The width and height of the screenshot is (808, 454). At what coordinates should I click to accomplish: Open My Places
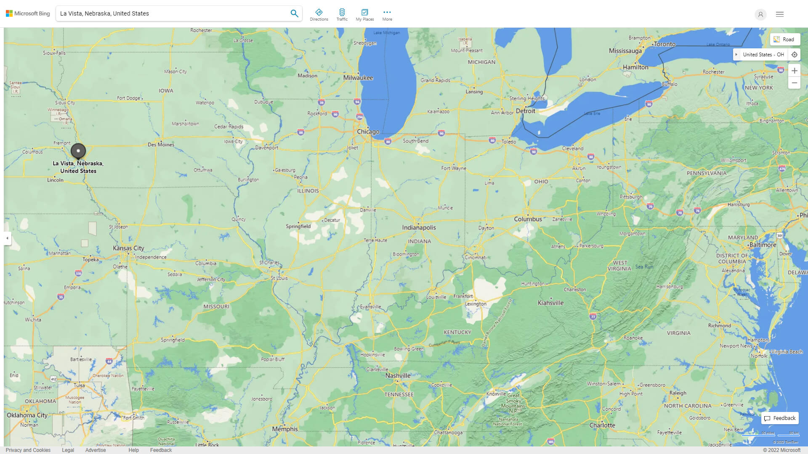[x=364, y=14]
